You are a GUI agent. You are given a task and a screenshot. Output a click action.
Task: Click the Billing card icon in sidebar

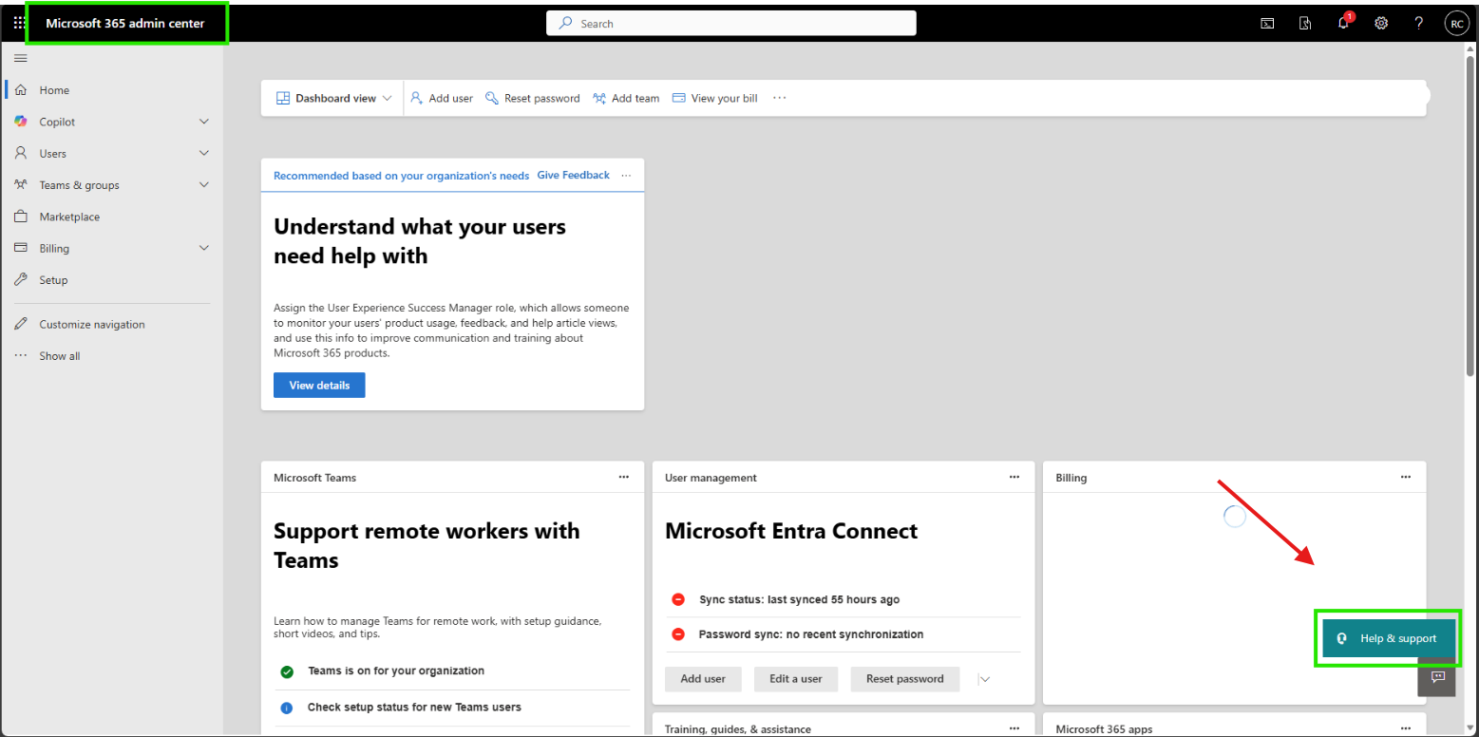pos(21,248)
